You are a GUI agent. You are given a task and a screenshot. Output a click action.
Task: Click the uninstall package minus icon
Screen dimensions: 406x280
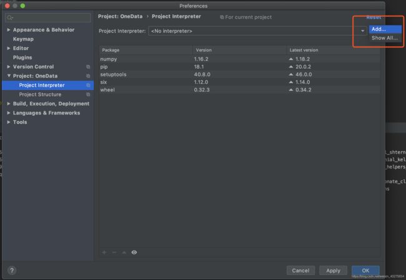(x=114, y=252)
